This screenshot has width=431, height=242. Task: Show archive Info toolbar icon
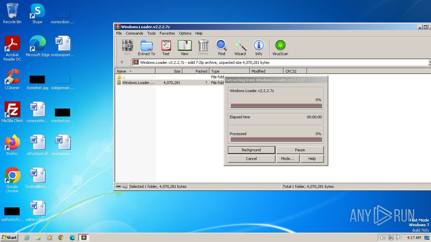(x=259, y=47)
